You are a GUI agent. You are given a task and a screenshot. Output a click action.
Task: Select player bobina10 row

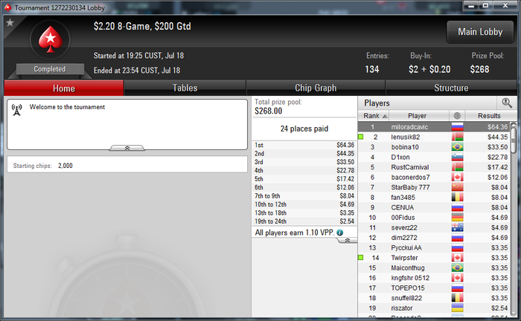click(434, 147)
